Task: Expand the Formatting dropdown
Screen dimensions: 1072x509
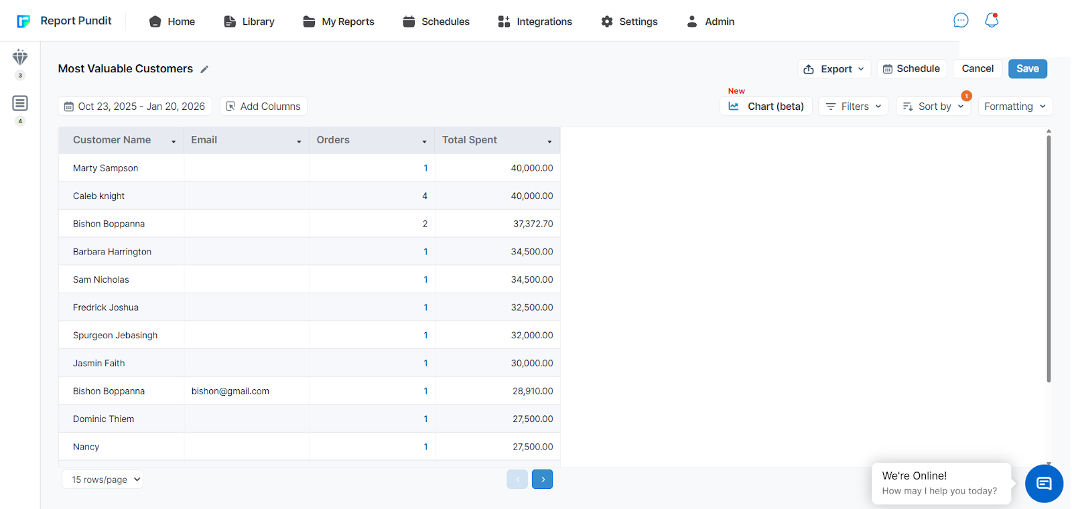Action: point(1015,106)
